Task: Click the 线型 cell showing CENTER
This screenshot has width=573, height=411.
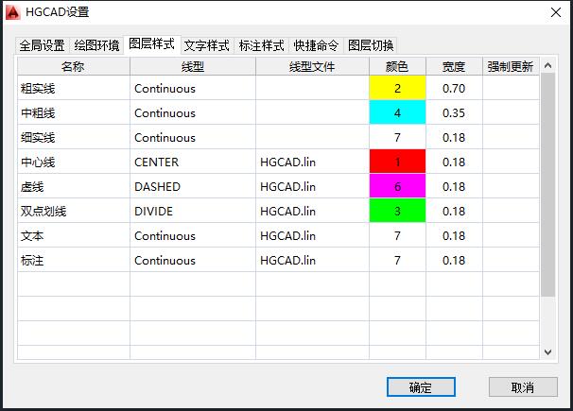Action: coord(192,163)
